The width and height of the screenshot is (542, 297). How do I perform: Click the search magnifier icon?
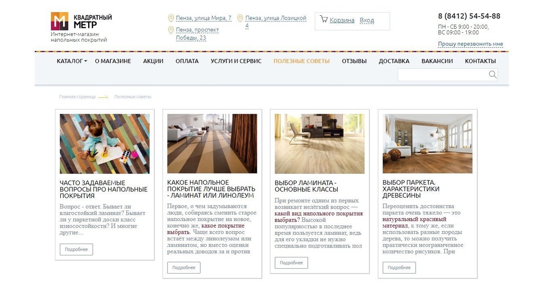(x=492, y=74)
